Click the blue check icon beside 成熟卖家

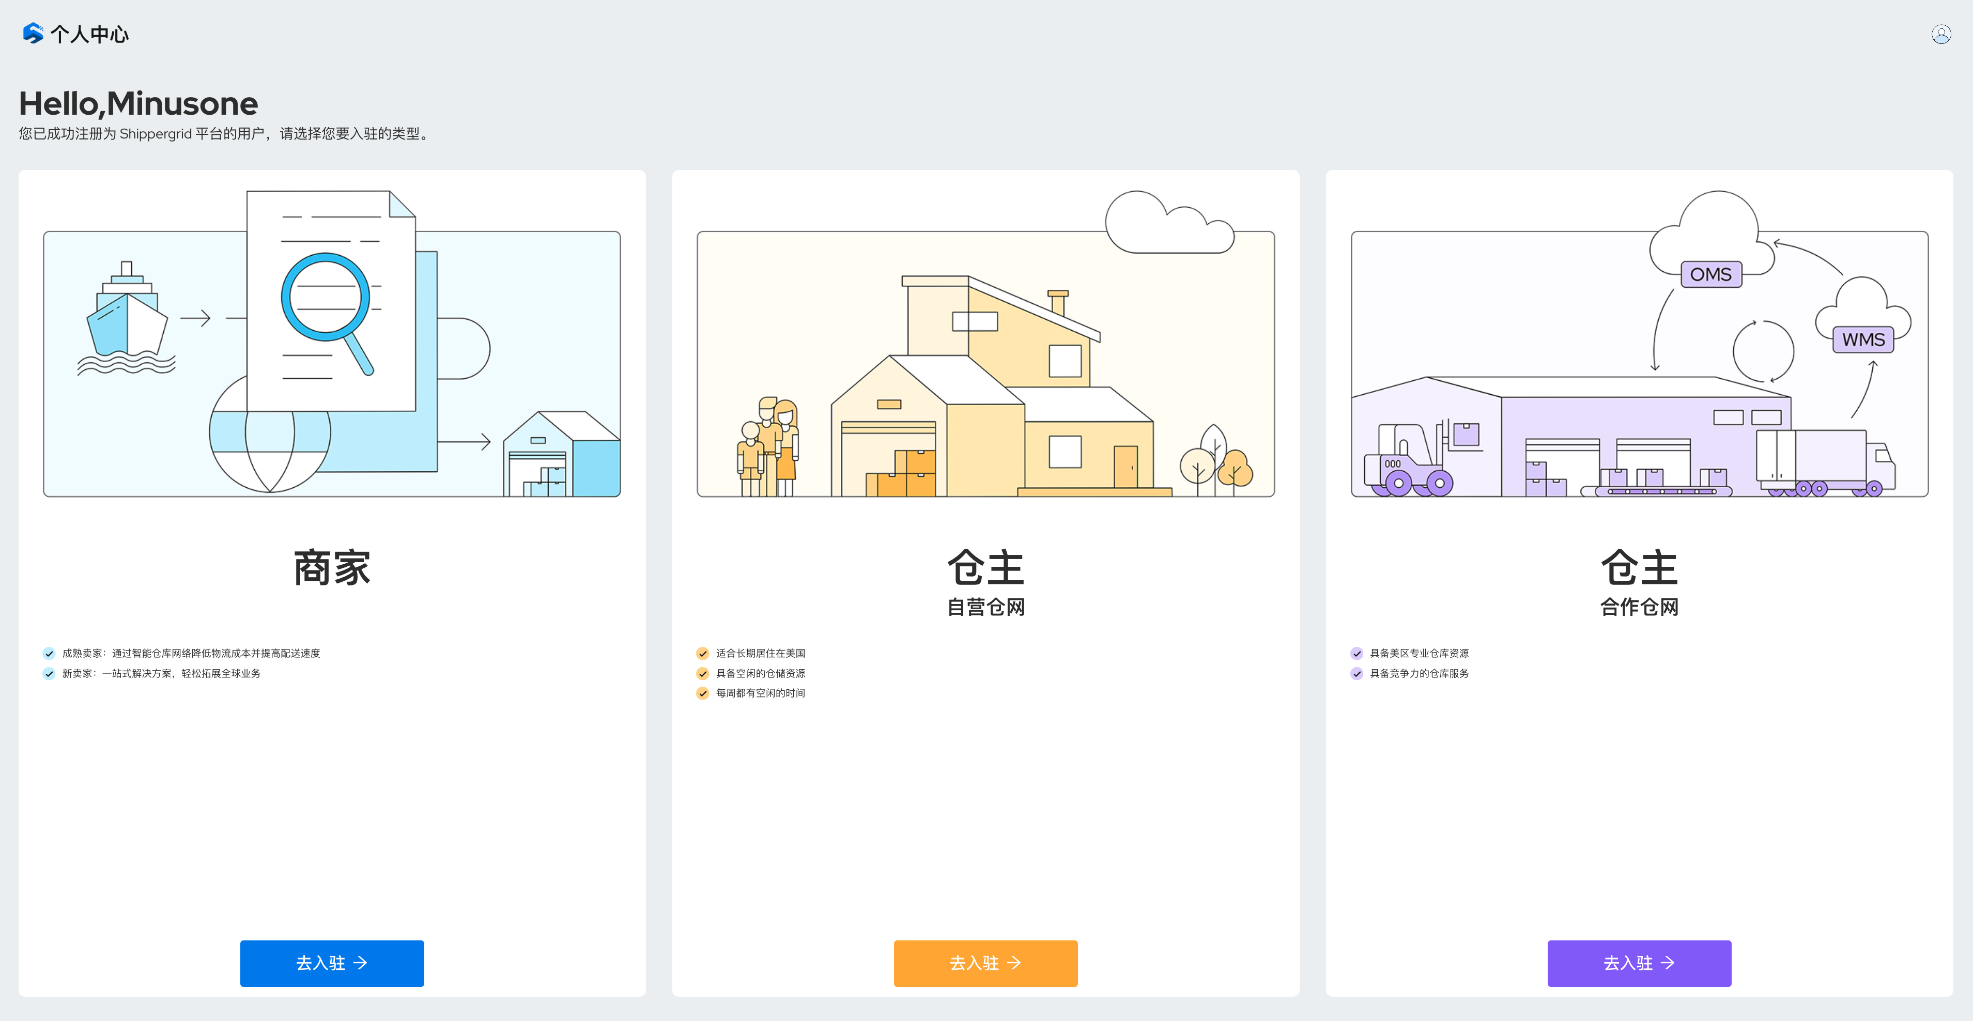[49, 653]
